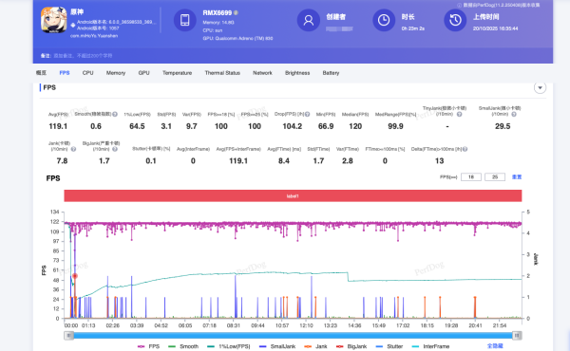Open the Network tab
570x351 pixels.
tap(262, 73)
